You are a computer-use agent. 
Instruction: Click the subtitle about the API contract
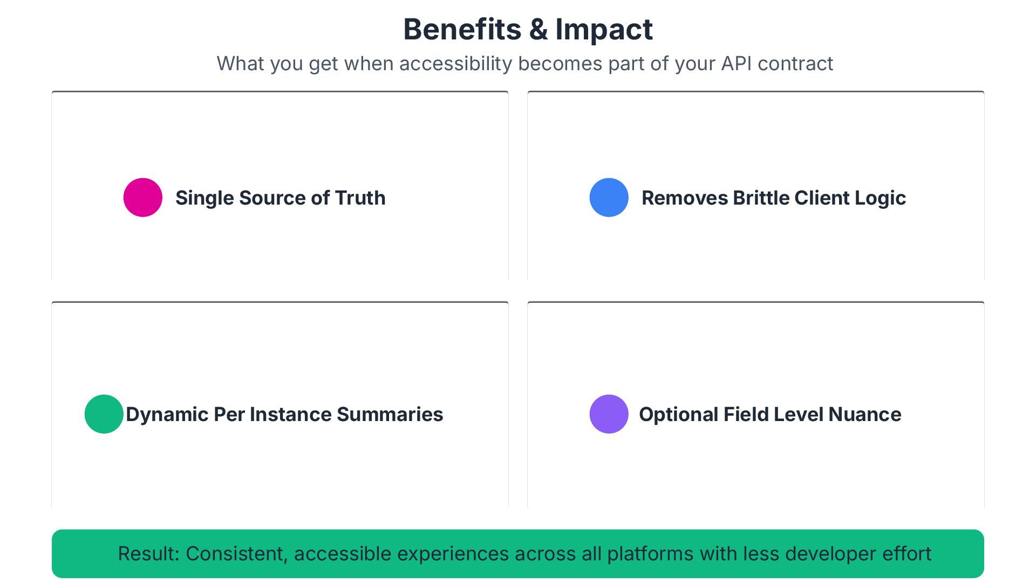[524, 64]
